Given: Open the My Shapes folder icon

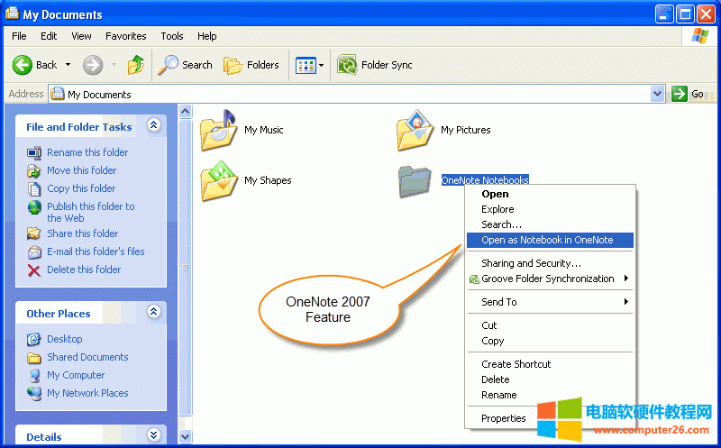Looking at the screenshot, I should pyautogui.click(x=218, y=181).
